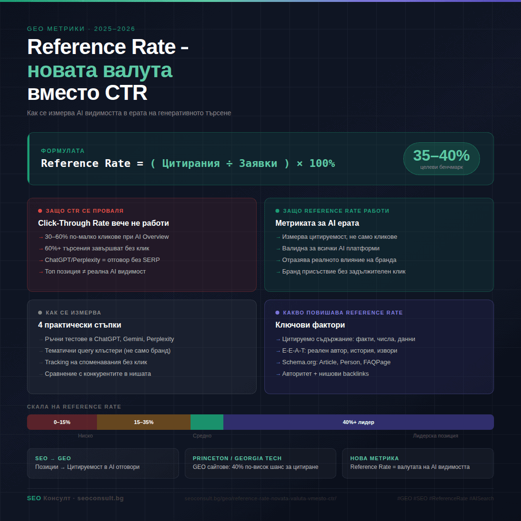
Task: Toggle the 'Ниско' label under the scale
Action: coord(85,435)
